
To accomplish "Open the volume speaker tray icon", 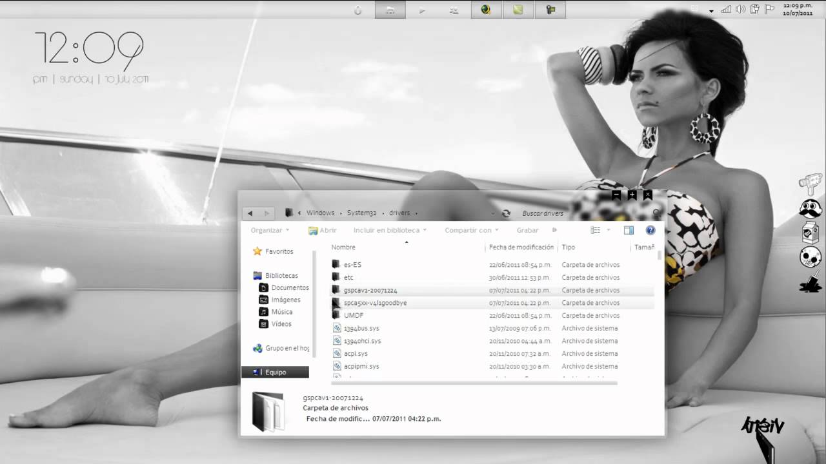I will coord(740,9).
